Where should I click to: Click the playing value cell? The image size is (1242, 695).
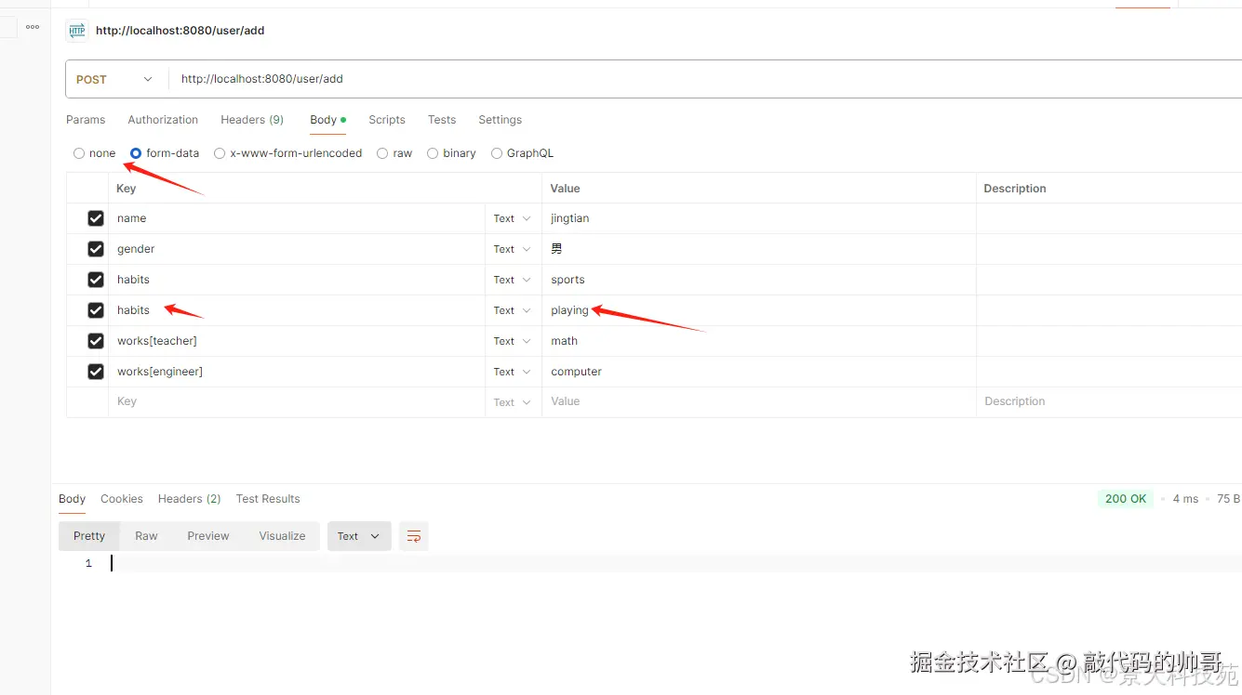click(x=758, y=310)
